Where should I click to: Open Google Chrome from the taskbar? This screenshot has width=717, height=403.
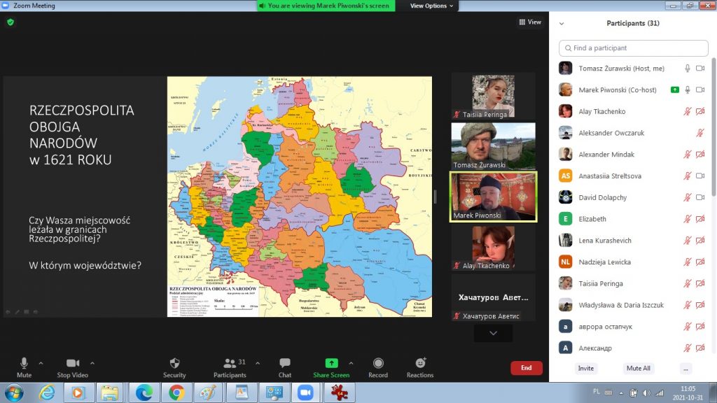pos(176,393)
